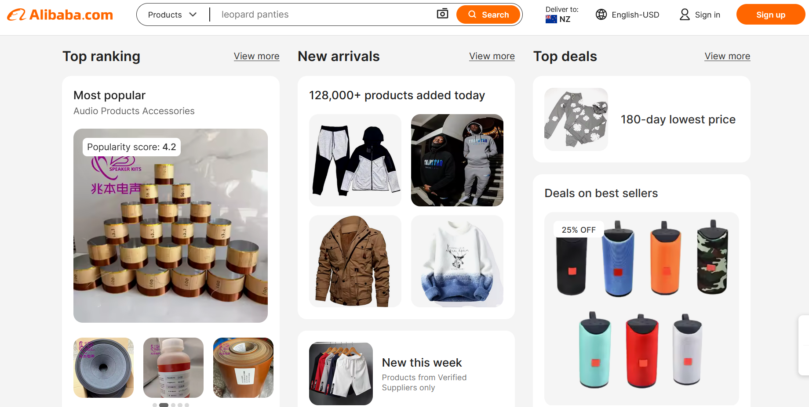
Task: Click the user profile icon
Action: pos(685,14)
